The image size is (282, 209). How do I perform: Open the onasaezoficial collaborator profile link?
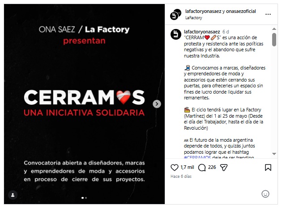[241, 11]
